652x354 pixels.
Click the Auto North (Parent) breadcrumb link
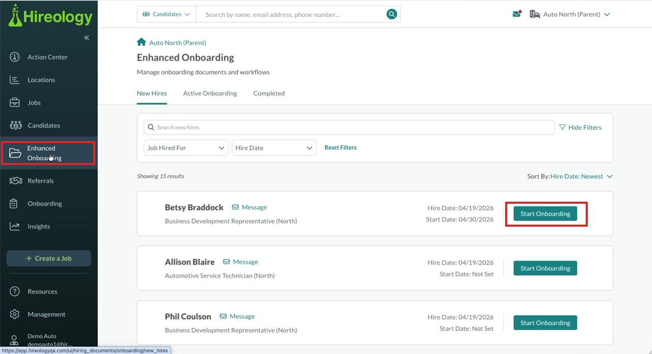177,43
